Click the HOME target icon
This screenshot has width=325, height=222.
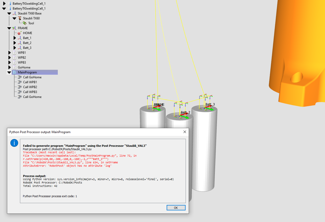(x=19, y=33)
